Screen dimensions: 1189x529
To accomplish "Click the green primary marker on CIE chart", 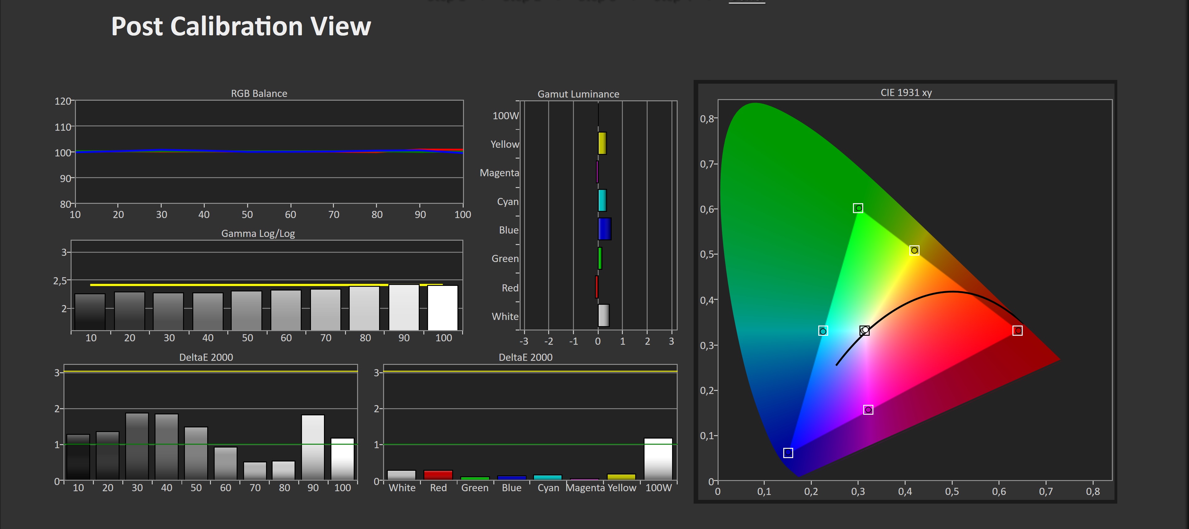I will (x=858, y=208).
